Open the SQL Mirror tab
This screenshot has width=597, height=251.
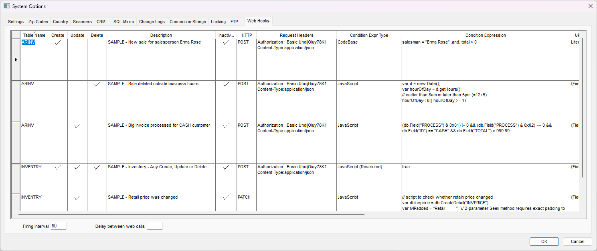(123, 22)
